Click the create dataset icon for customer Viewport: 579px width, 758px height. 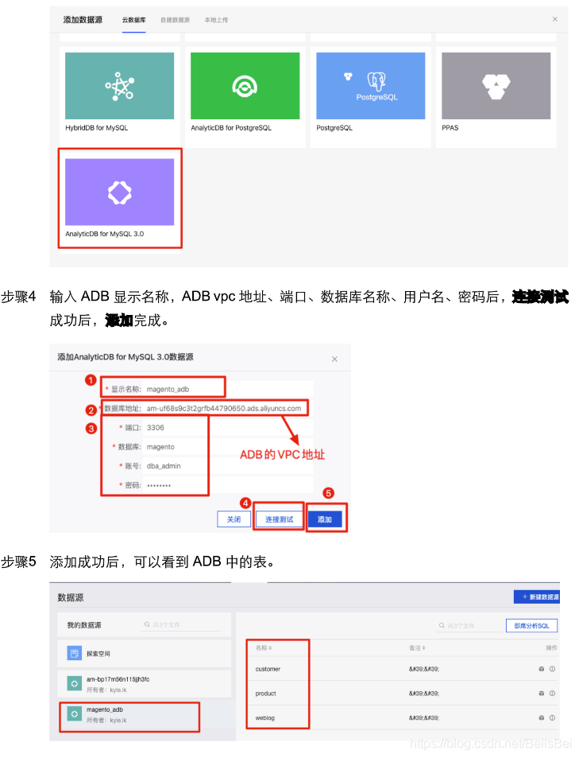point(542,669)
